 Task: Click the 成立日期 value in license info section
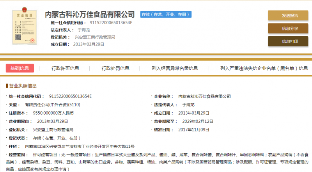tap(193, 113)
